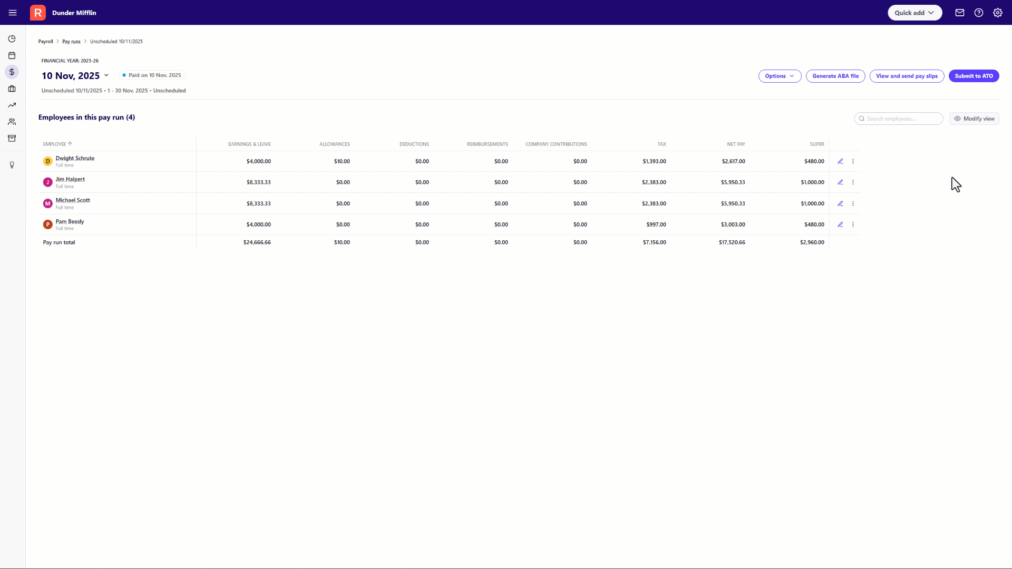Viewport: 1012px width, 569px height.
Task: Edit Dwight Schrute's pay with pencil icon
Action: pyautogui.click(x=840, y=161)
